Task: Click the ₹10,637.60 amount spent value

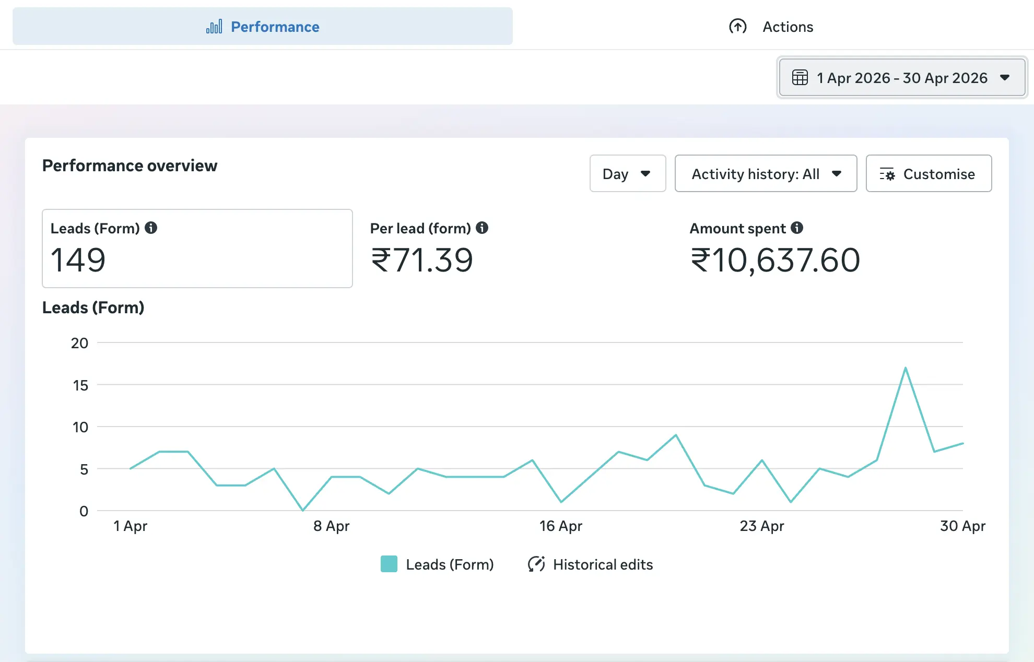Action: point(775,260)
